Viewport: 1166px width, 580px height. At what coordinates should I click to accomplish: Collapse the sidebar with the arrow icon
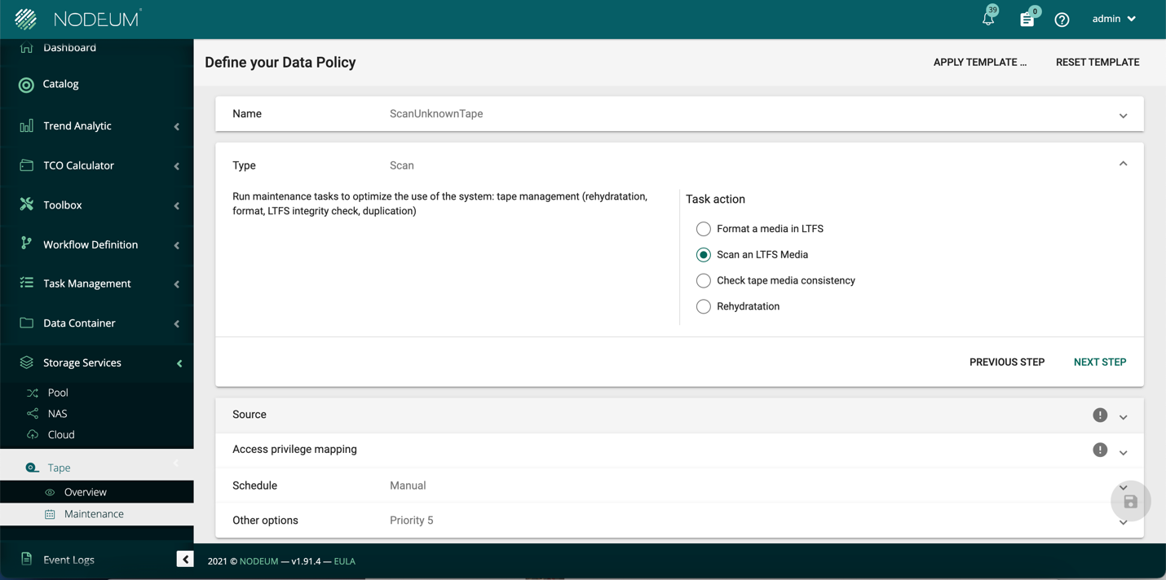click(185, 559)
